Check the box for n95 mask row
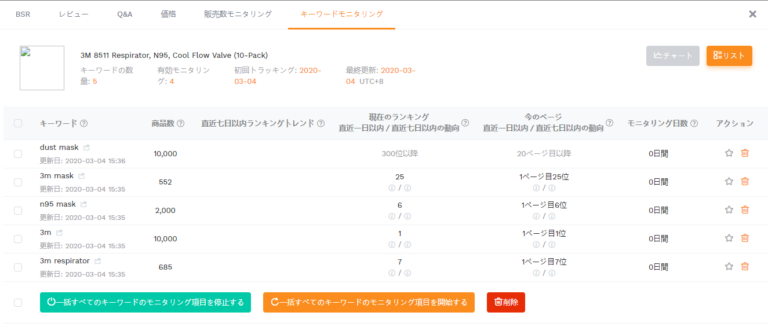768x327 pixels. pyautogui.click(x=18, y=211)
